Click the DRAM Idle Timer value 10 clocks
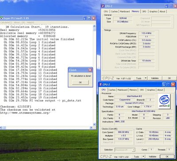This screenshot has width=177, height=161. click(x=146, y=61)
